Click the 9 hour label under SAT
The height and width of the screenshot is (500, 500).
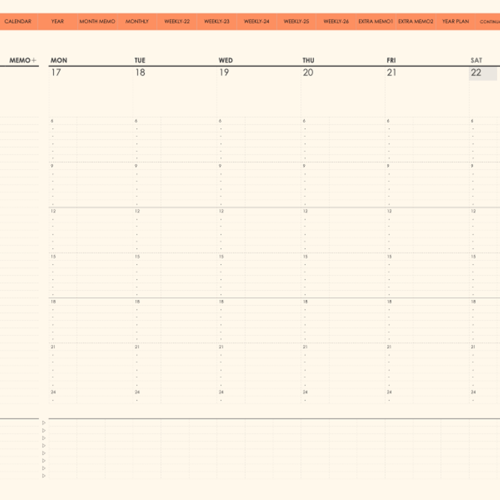472,166
